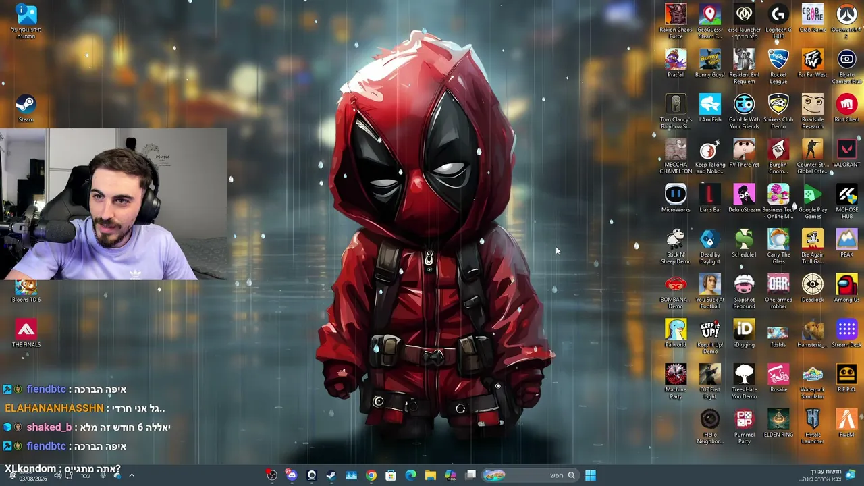
Task: Open Logitech G HUB shortcut
Action: coord(778,20)
